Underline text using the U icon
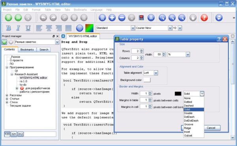Image resolution: width=237 pixels, height=146 pixels. pyautogui.click(x=28, y=28)
